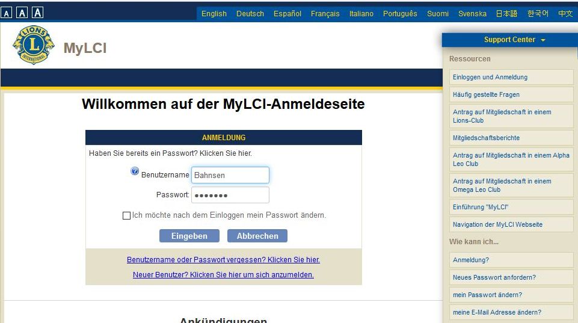Click the help icon beside Benutzername

coord(135,171)
